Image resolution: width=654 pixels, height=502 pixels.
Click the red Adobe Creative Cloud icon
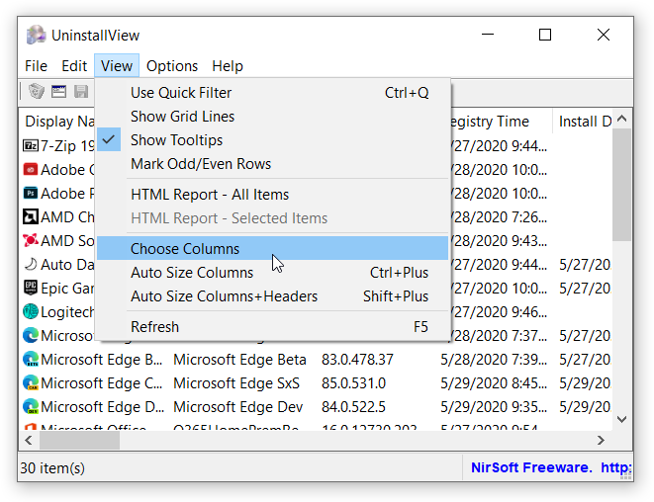pyautogui.click(x=31, y=170)
